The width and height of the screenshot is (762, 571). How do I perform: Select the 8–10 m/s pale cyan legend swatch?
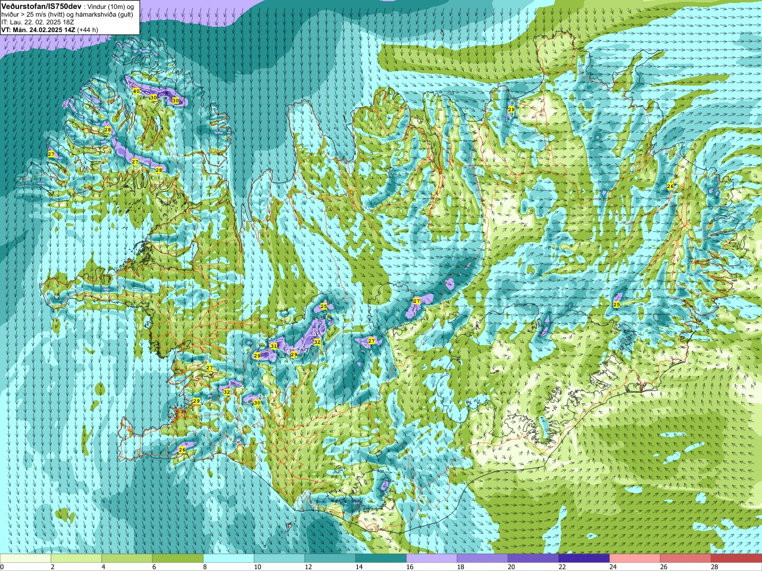click(x=229, y=559)
